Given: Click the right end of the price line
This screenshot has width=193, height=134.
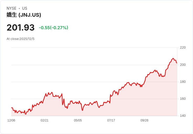Looking at the screenshot, I should [177, 63].
